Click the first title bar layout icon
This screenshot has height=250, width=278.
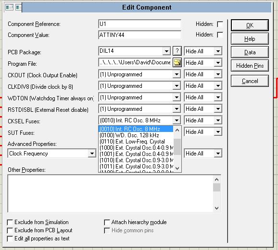tap(9, 7)
